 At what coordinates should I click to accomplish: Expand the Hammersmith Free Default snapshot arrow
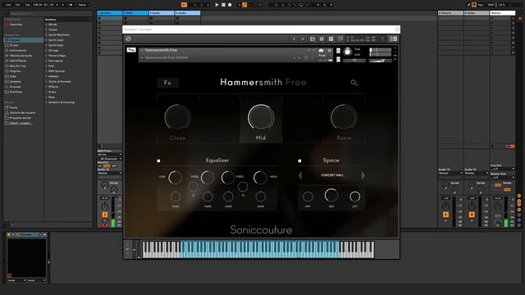click(x=142, y=57)
